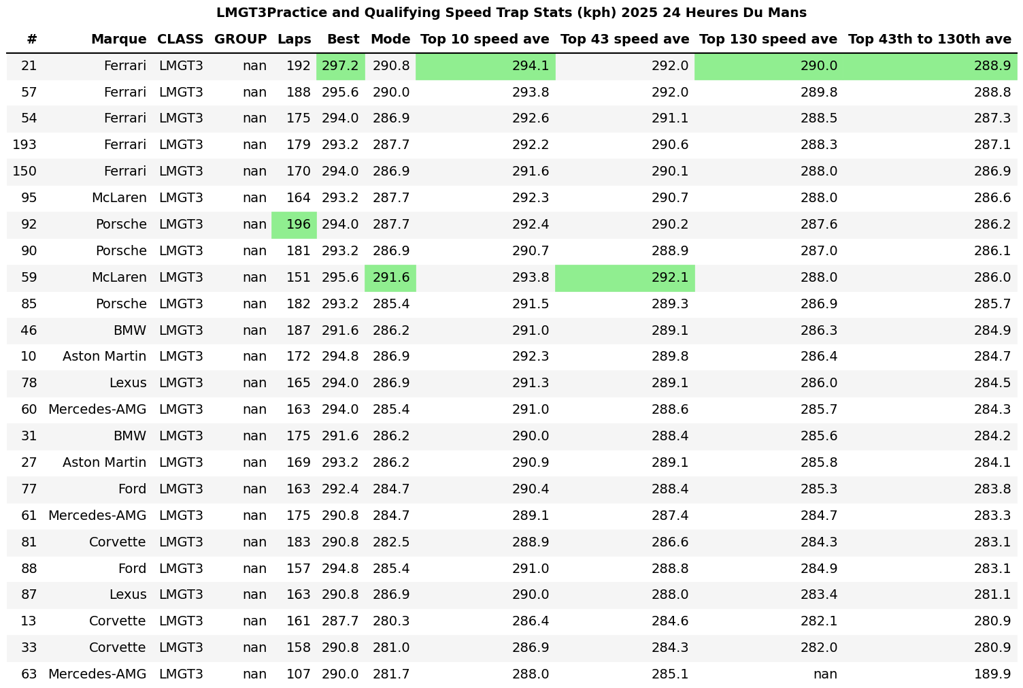The width and height of the screenshot is (1023, 688).
Task: Click the highlighted Best speed 297.2 cell
Action: pyautogui.click(x=341, y=66)
